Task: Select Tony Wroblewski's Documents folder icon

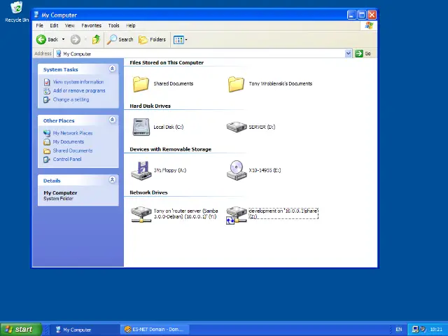Action: 236,84
